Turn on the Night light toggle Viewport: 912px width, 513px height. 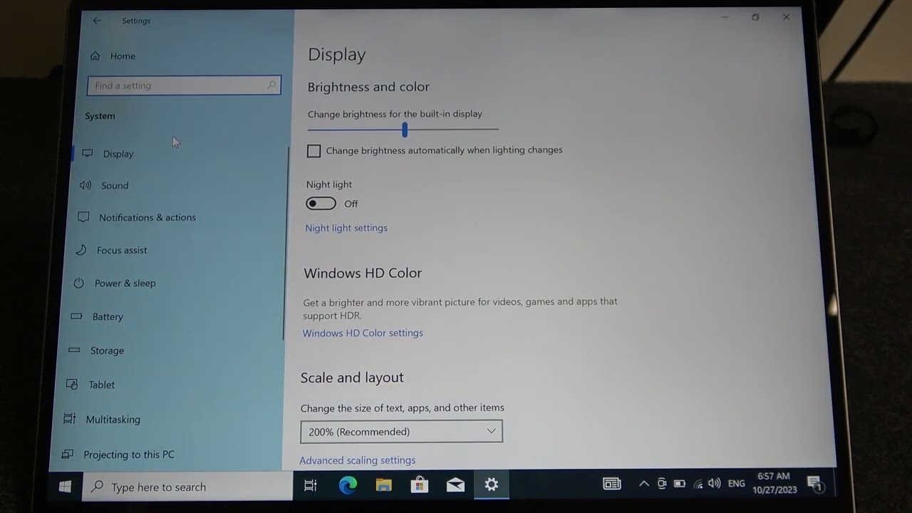click(321, 204)
